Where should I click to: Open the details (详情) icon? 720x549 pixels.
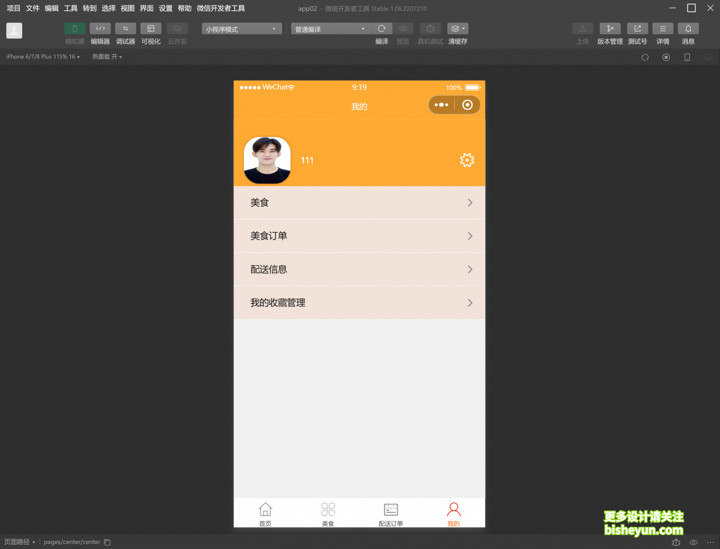click(663, 29)
